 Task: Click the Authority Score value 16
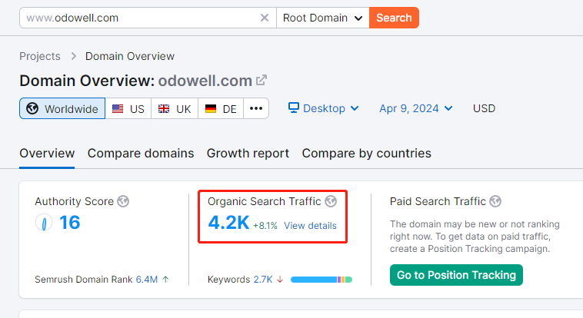(69, 223)
